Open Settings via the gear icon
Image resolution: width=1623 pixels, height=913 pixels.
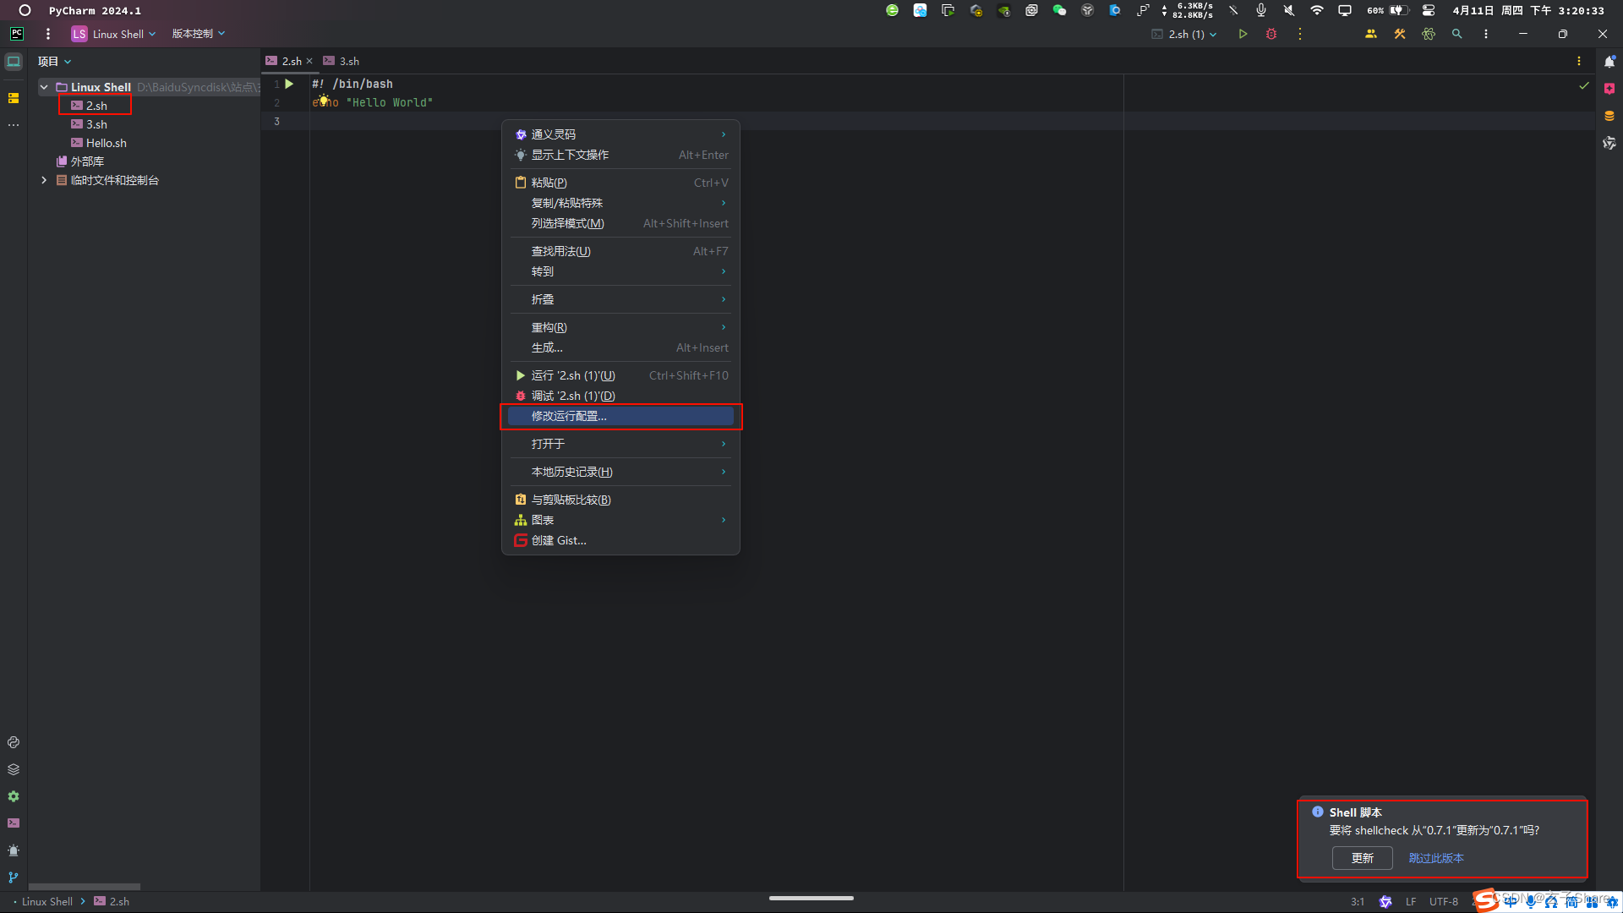[x=14, y=796]
